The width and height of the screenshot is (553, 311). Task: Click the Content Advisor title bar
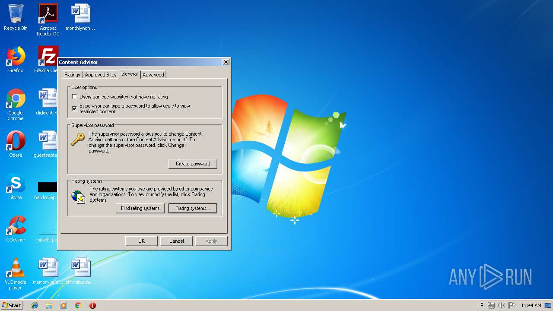[x=140, y=62]
